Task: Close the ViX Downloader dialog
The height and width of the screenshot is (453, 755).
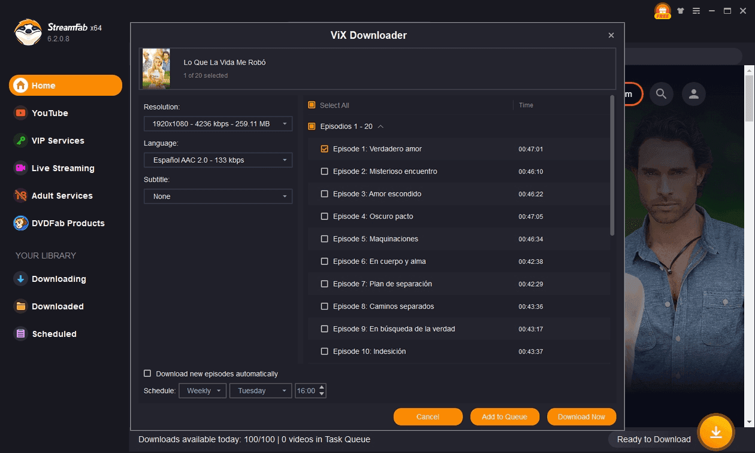Action: pyautogui.click(x=611, y=35)
